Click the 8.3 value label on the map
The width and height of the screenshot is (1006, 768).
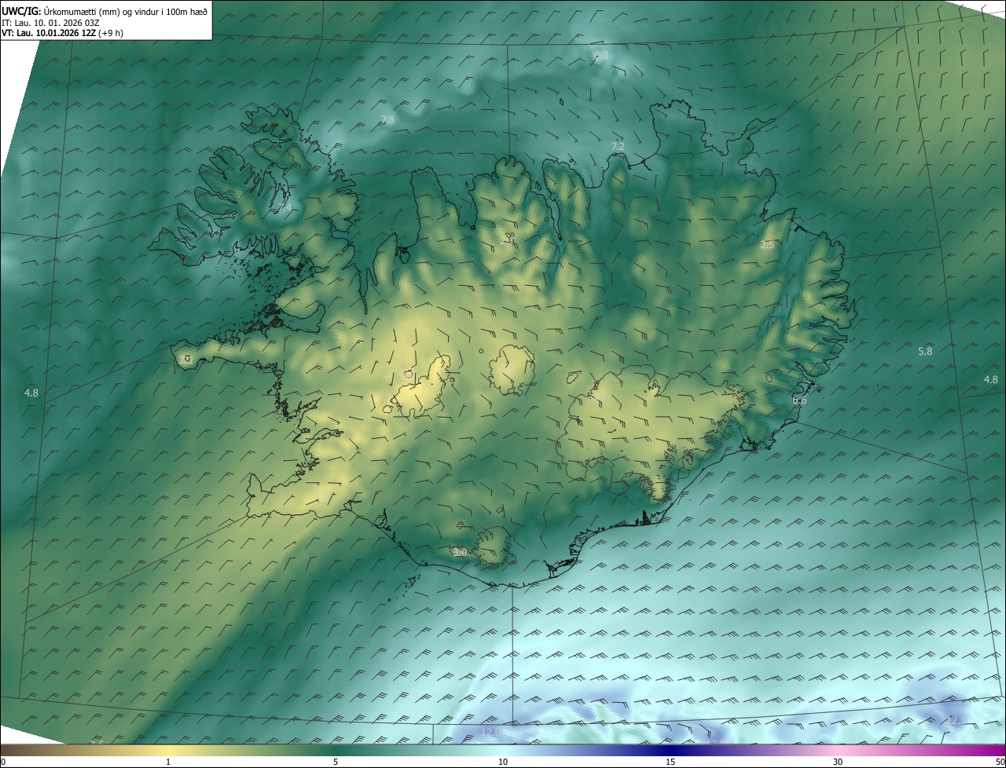click(601, 55)
